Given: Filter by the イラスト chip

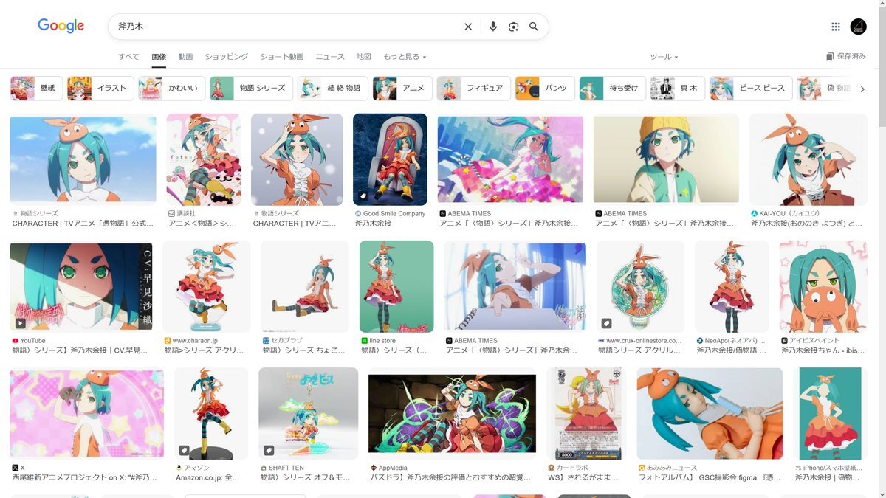Looking at the screenshot, I should [100, 88].
